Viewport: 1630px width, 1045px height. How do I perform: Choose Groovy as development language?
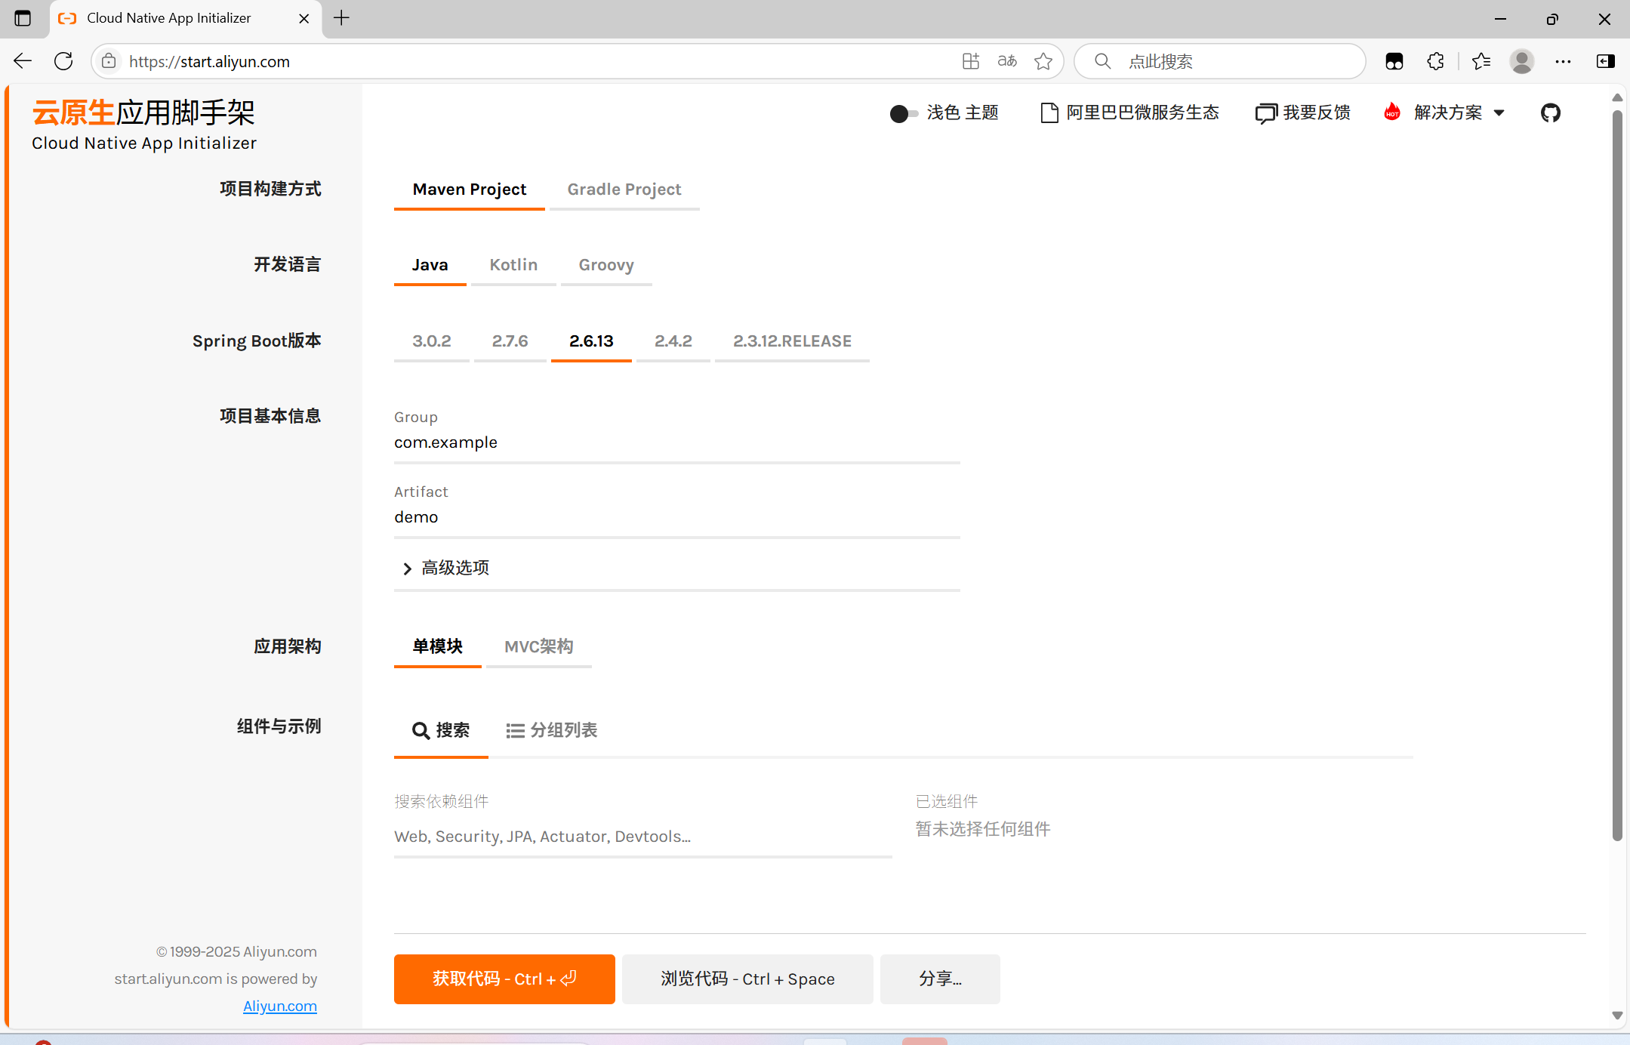[x=606, y=265]
